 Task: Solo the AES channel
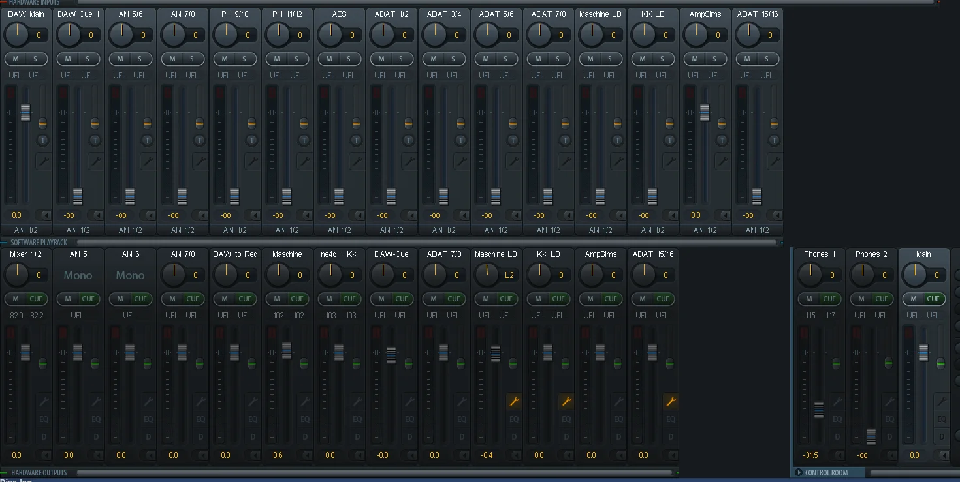(x=349, y=59)
